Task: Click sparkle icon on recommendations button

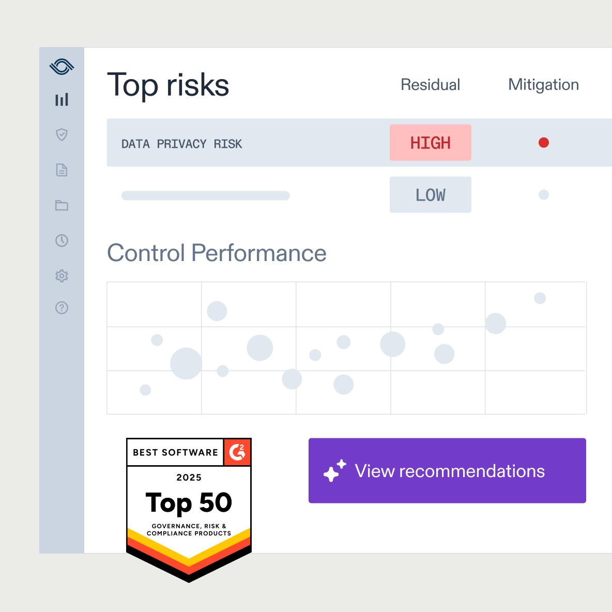Action: pos(334,471)
